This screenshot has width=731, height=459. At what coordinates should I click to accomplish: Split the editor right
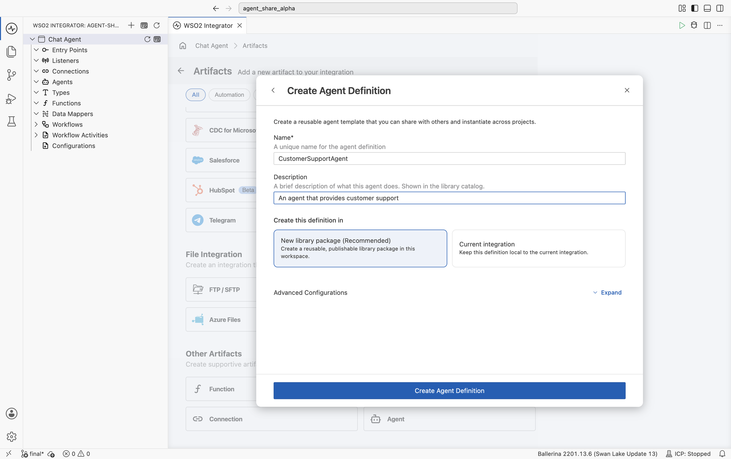tap(707, 25)
